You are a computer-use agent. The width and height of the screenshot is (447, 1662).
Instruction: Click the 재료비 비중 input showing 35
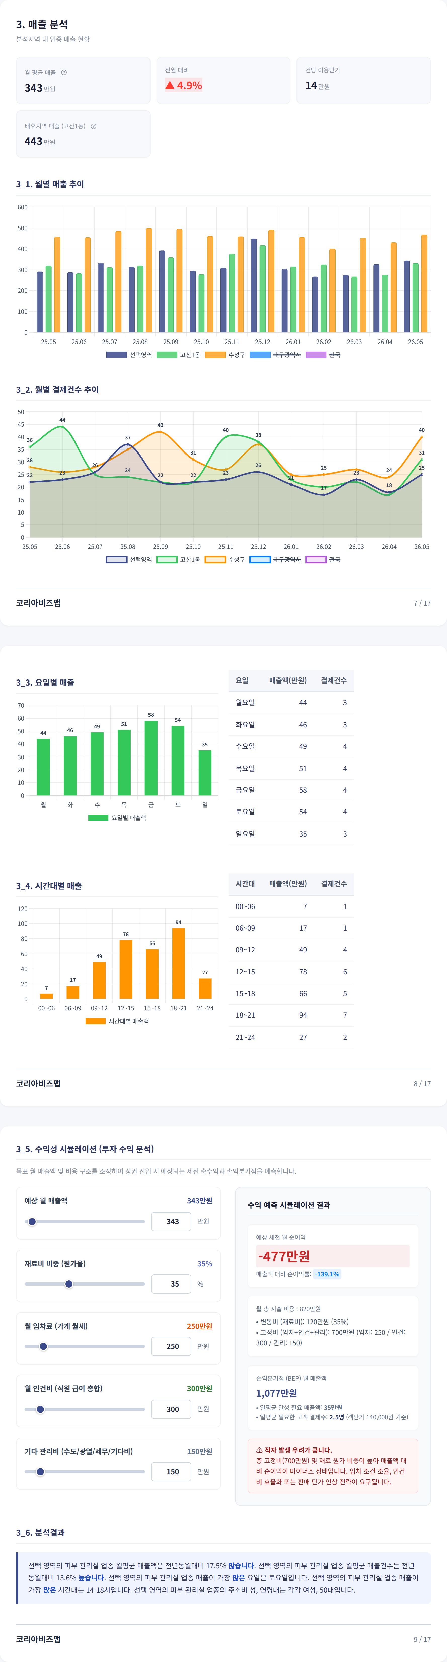click(x=171, y=1284)
